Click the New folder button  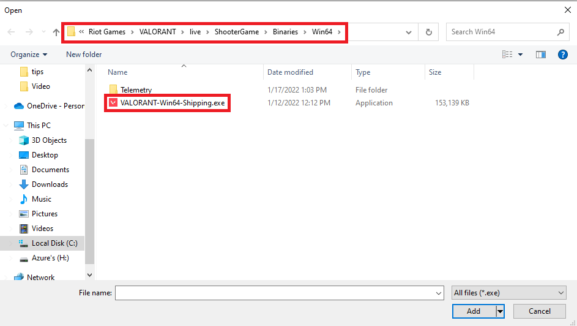click(84, 55)
